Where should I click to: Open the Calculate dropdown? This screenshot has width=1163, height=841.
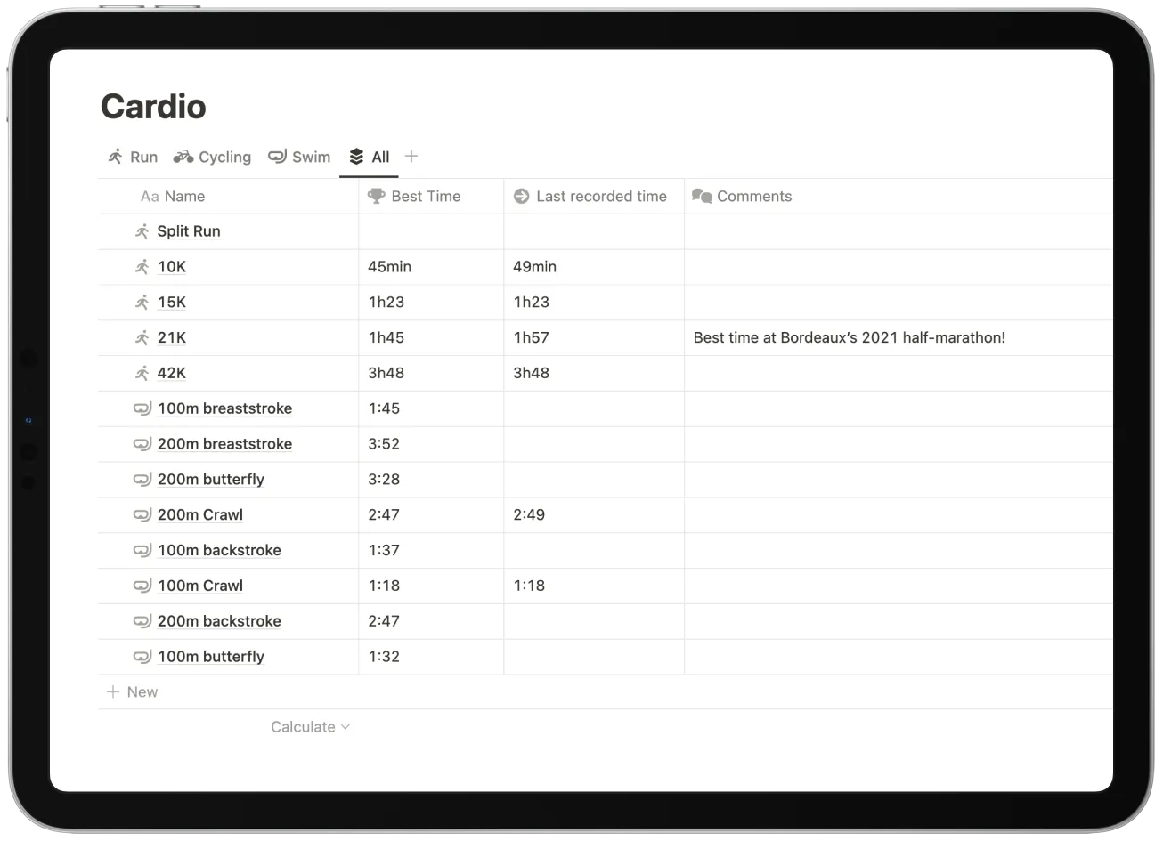pyautogui.click(x=309, y=726)
